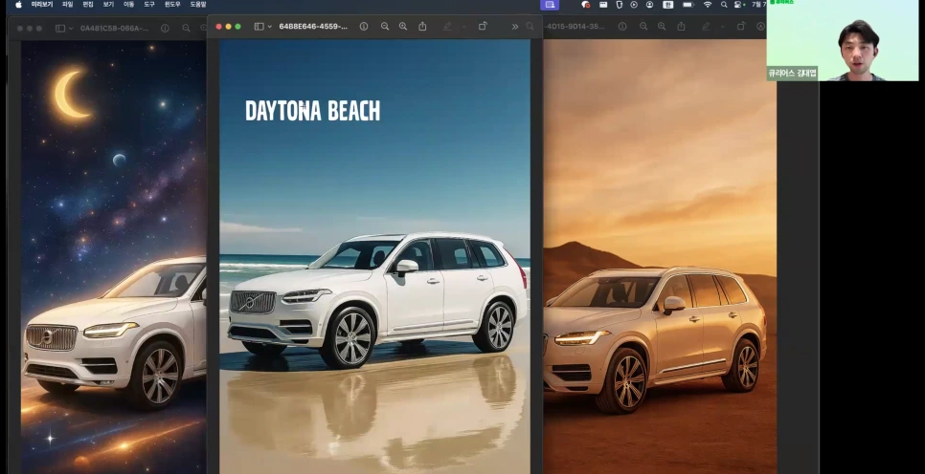This screenshot has height=474, width=925.
Task: Click the 도움말 menu bar item
Action: [197, 5]
